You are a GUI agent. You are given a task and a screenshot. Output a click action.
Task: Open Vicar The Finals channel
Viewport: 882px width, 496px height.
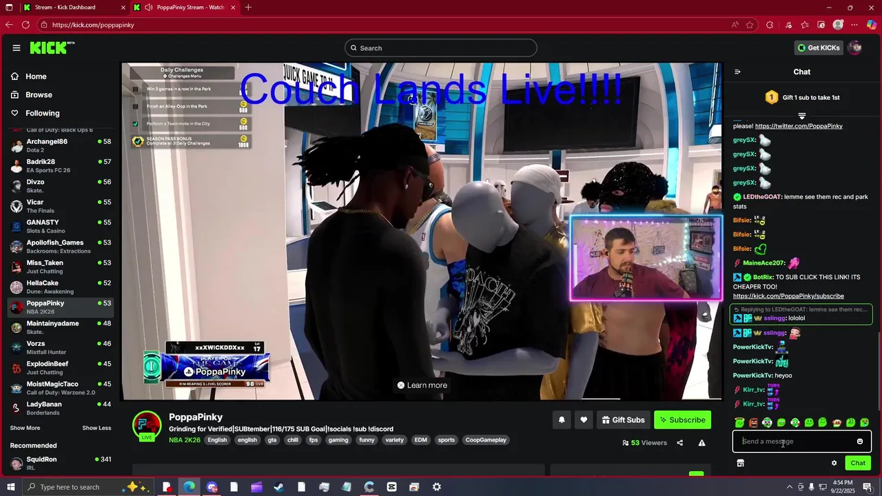tap(61, 206)
